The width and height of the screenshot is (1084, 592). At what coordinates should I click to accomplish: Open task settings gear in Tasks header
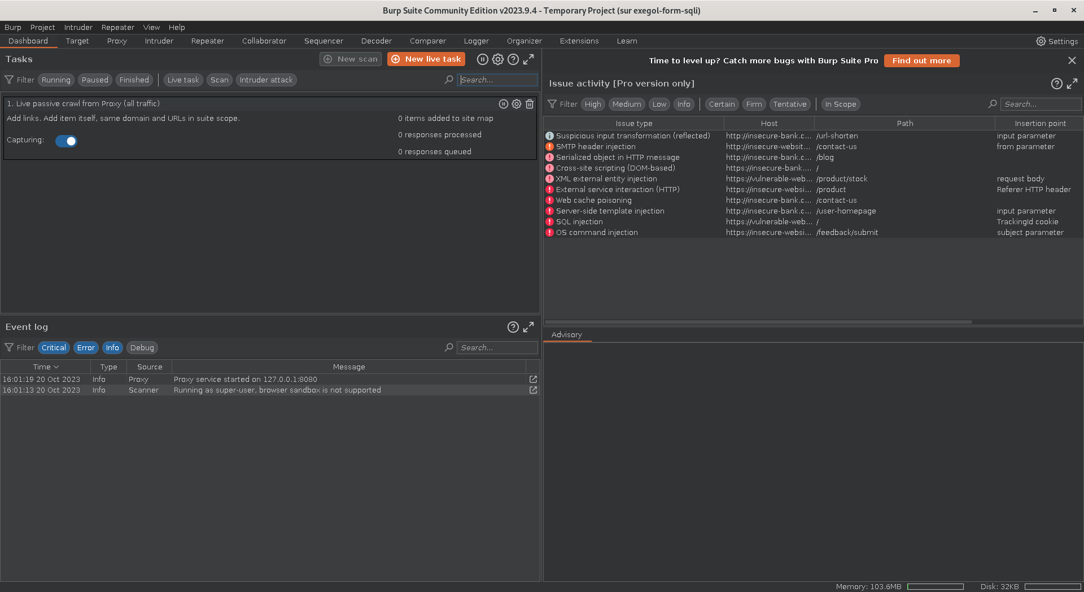tap(497, 59)
